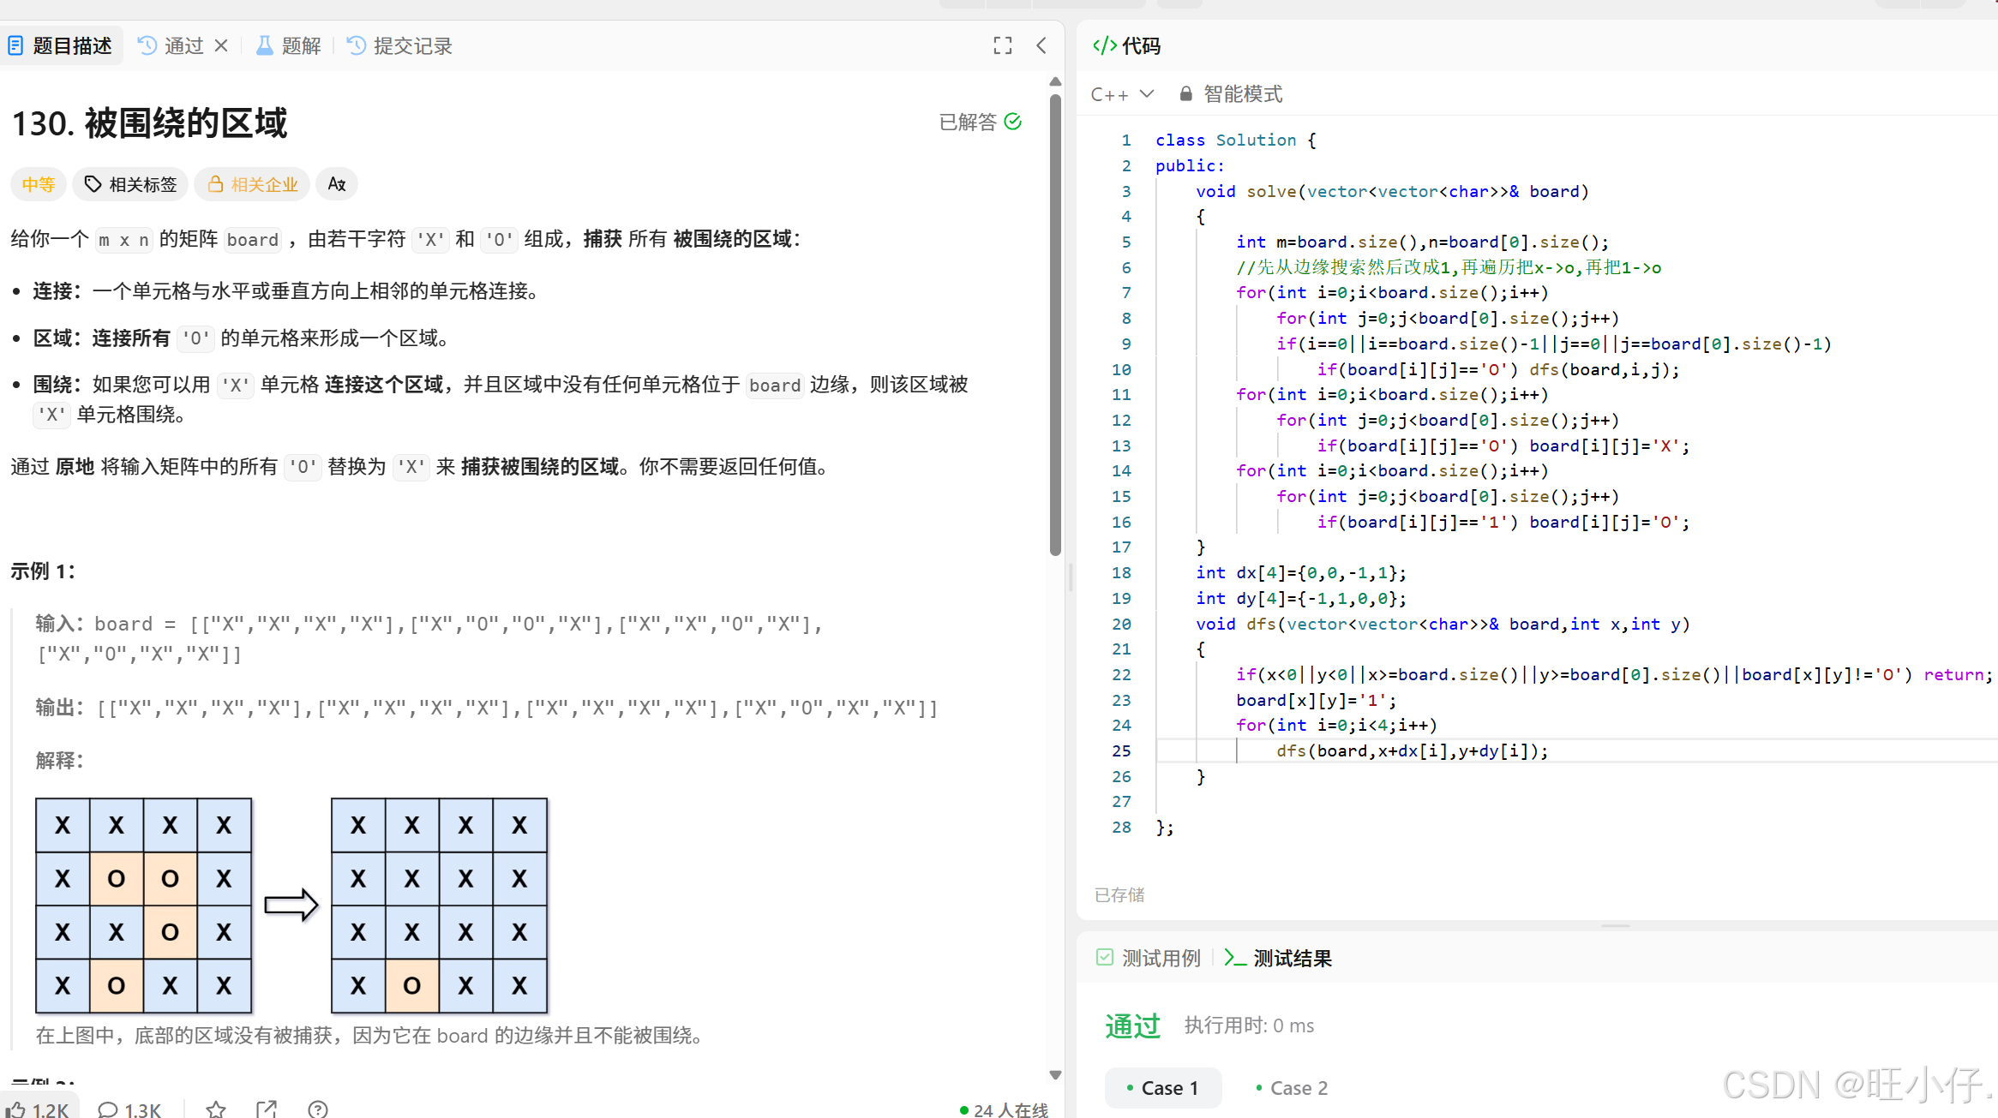Click the translate language icon
Screen dimensions: 1998x1118
[x=337, y=184]
